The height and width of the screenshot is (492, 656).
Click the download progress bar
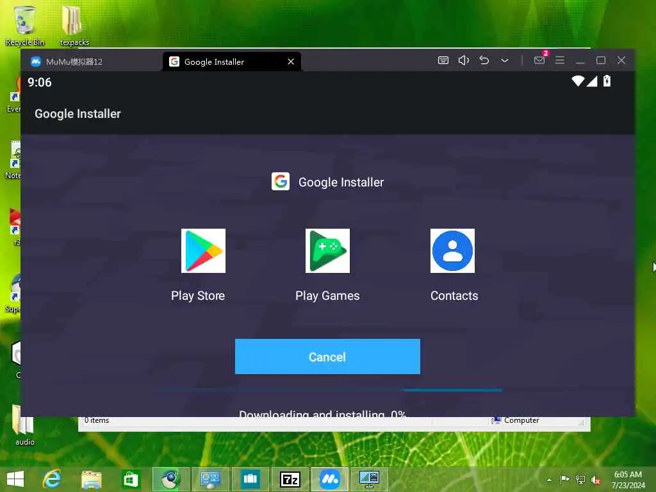pos(327,390)
